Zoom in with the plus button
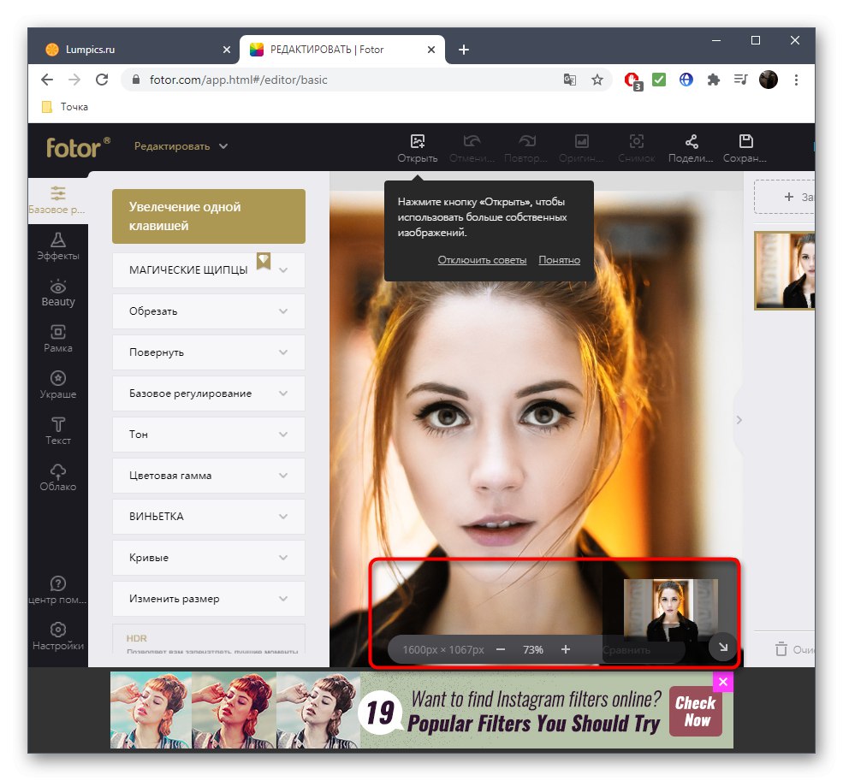The width and height of the screenshot is (843, 781). [x=566, y=649]
